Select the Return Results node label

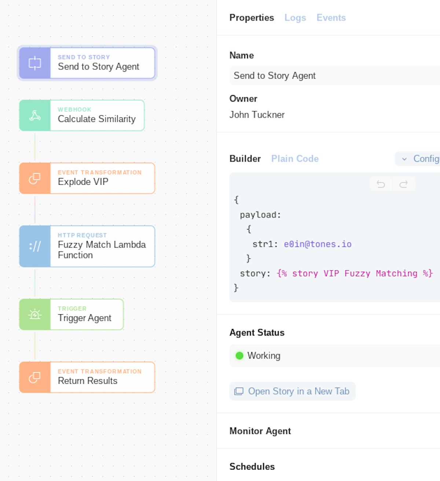click(x=88, y=381)
